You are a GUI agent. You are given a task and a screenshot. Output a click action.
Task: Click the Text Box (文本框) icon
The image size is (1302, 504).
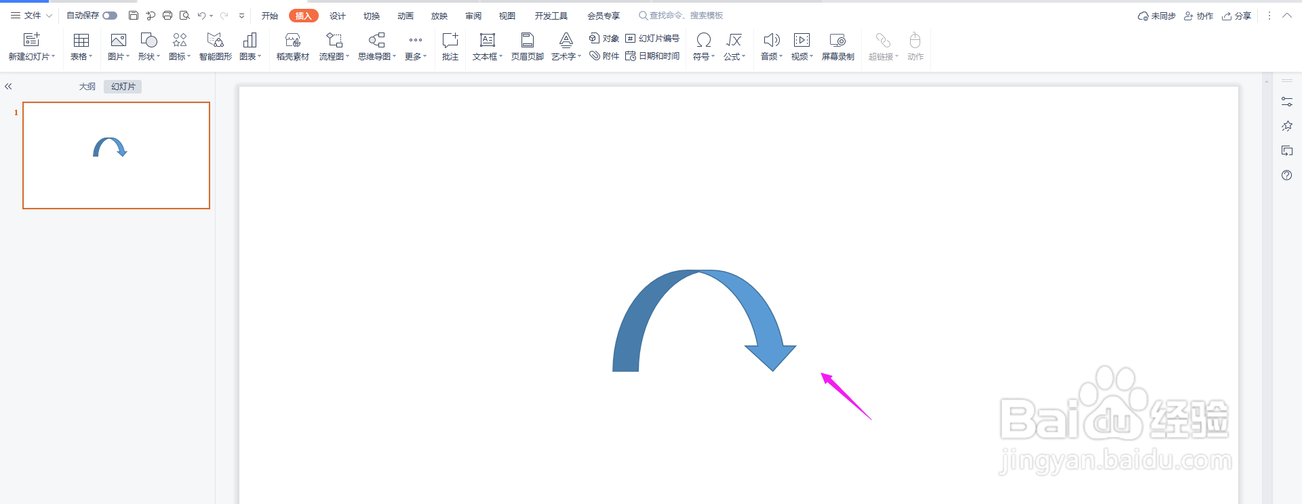tap(488, 40)
